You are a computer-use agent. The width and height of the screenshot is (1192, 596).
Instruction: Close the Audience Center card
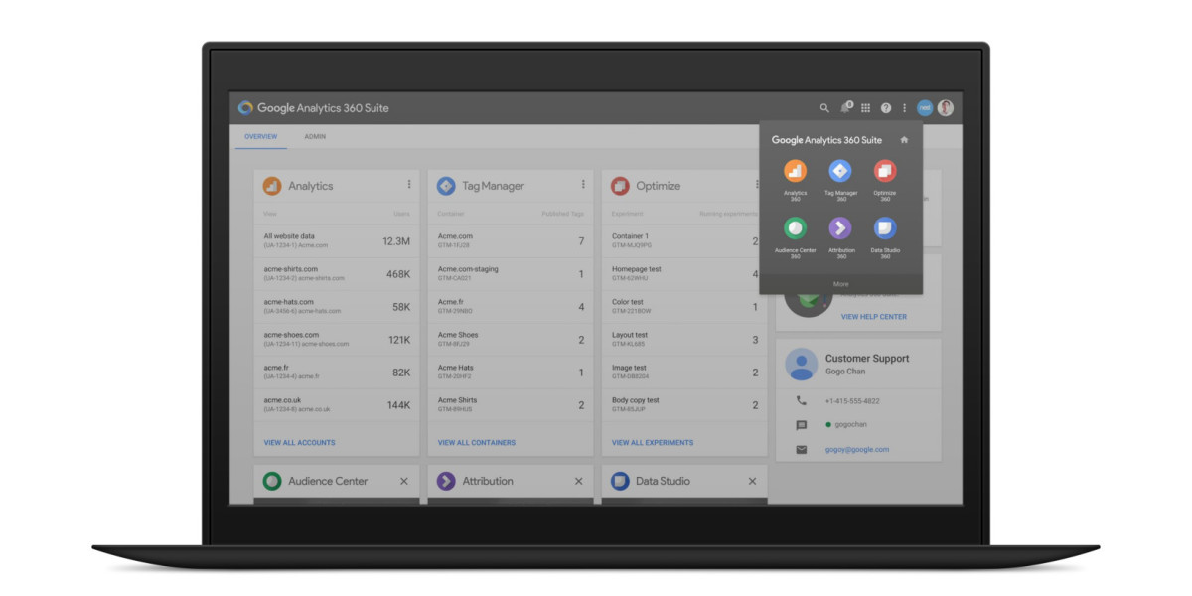click(404, 481)
